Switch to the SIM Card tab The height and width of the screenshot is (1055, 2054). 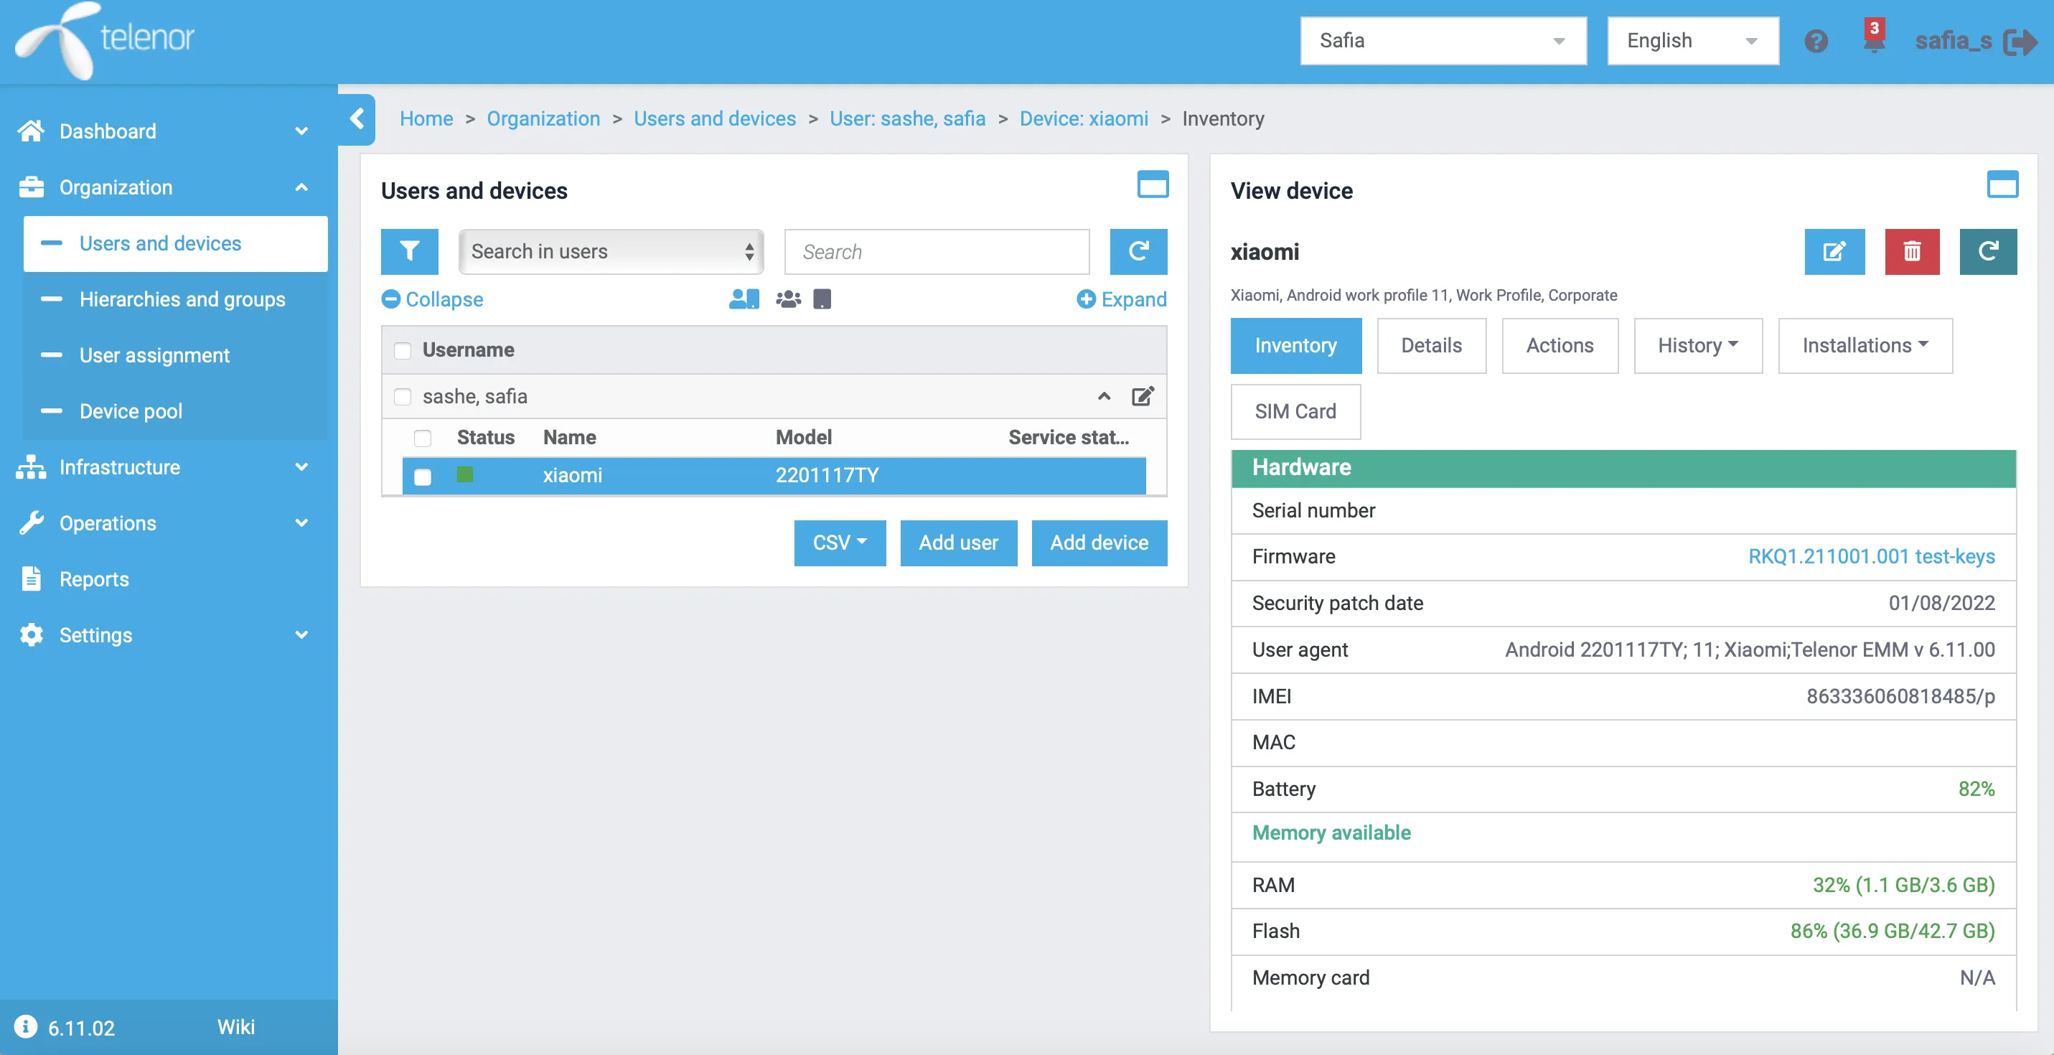pyautogui.click(x=1295, y=411)
